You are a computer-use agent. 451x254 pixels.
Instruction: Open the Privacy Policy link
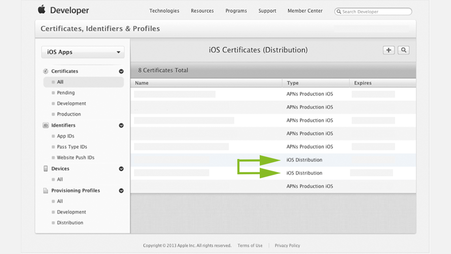pos(287,246)
